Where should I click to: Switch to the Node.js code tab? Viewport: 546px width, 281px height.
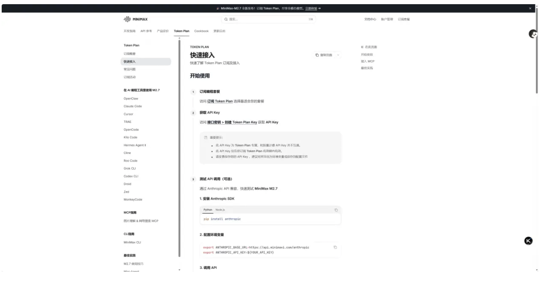click(x=220, y=209)
